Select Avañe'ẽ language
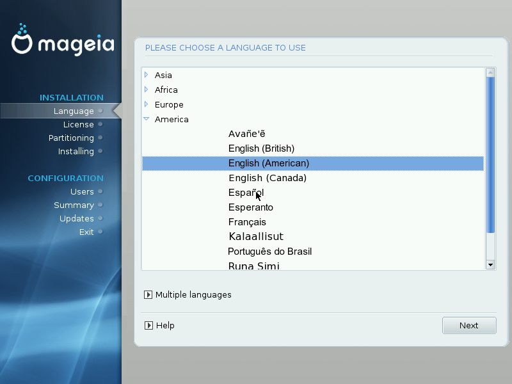 coord(247,134)
